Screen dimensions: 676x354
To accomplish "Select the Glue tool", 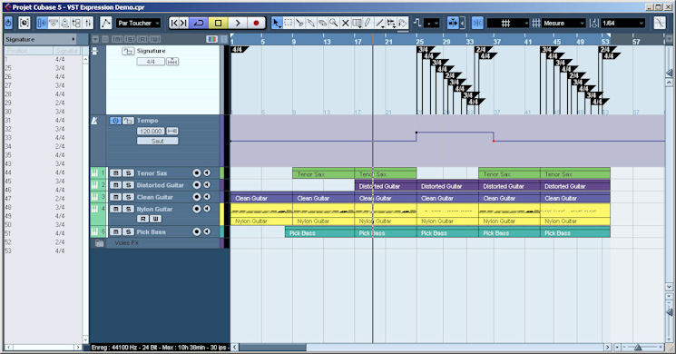I will pos(311,23).
